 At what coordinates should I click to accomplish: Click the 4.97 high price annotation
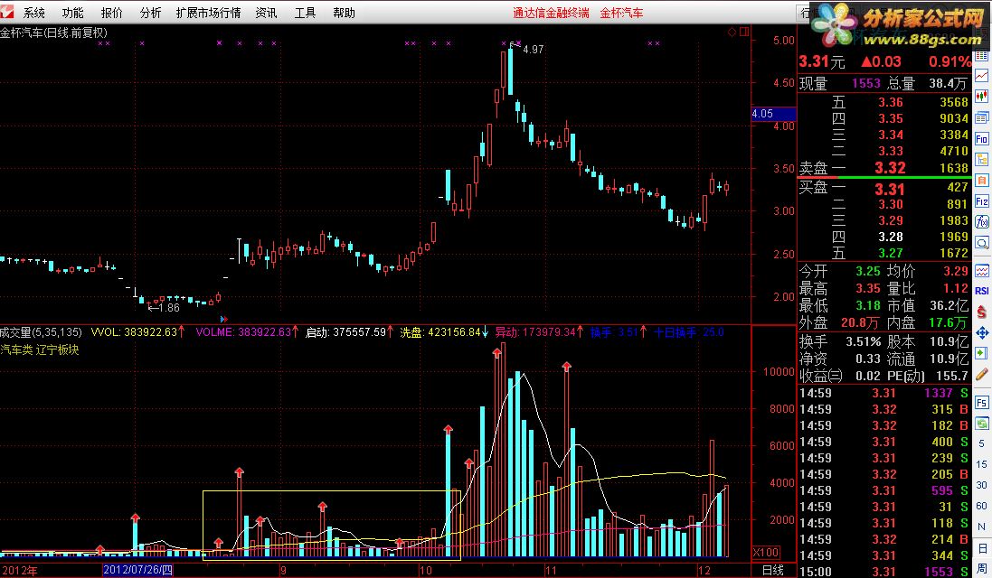pos(534,50)
